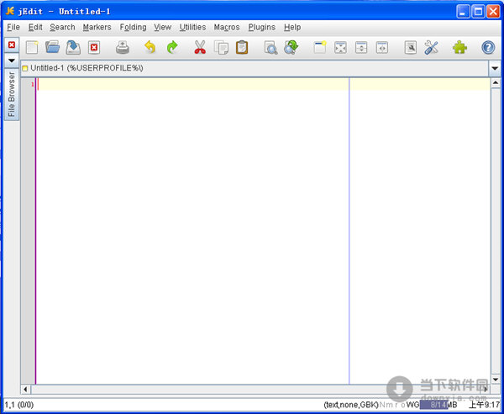Click the Paste clipboard icon
504x414 pixels.
pyautogui.click(x=242, y=47)
